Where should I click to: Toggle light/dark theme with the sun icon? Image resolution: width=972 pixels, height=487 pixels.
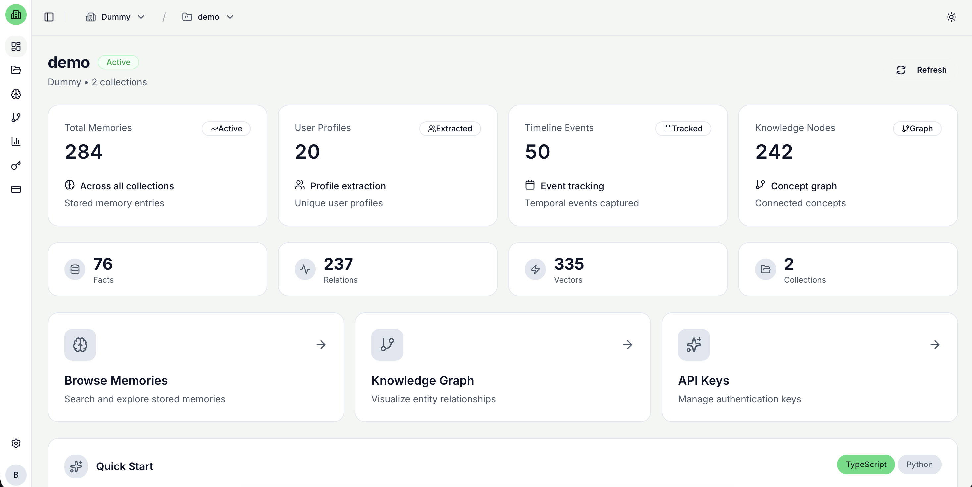[x=951, y=17]
